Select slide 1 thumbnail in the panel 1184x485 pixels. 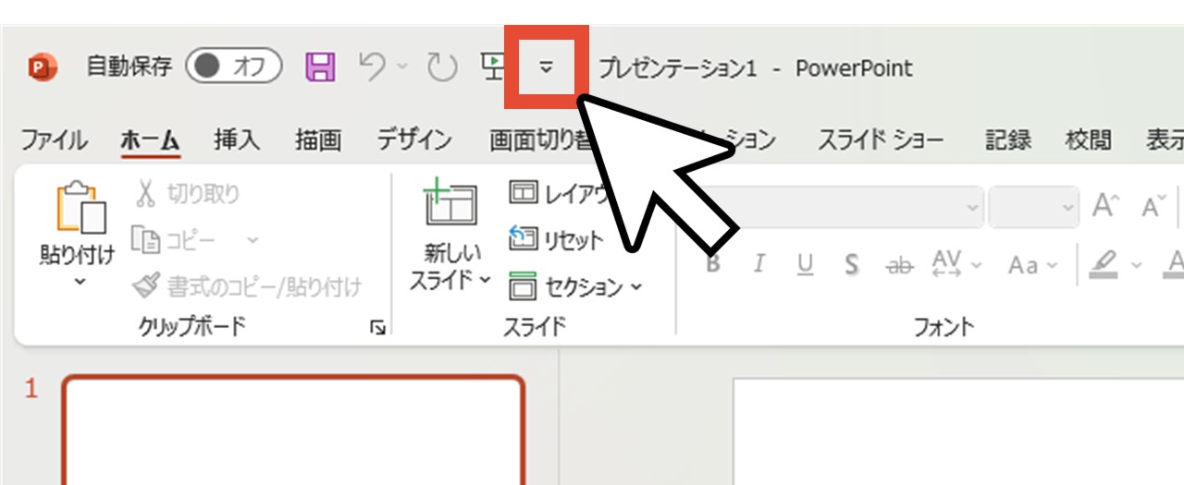tap(293, 430)
